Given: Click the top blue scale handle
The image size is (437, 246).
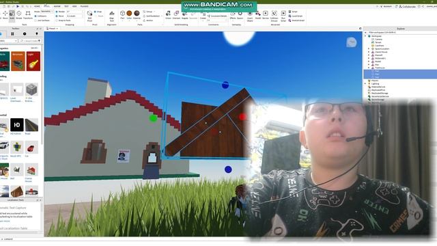Looking at the screenshot, I should pos(225,85).
